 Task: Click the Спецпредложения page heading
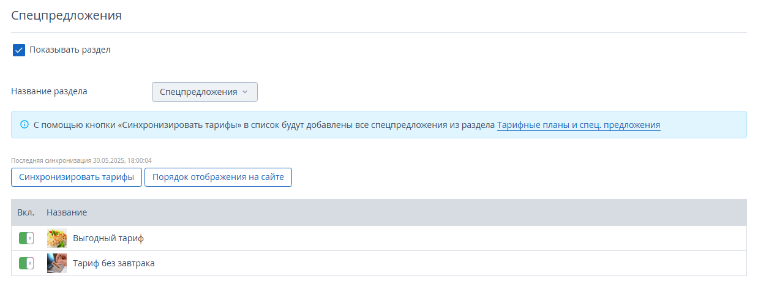66,15
